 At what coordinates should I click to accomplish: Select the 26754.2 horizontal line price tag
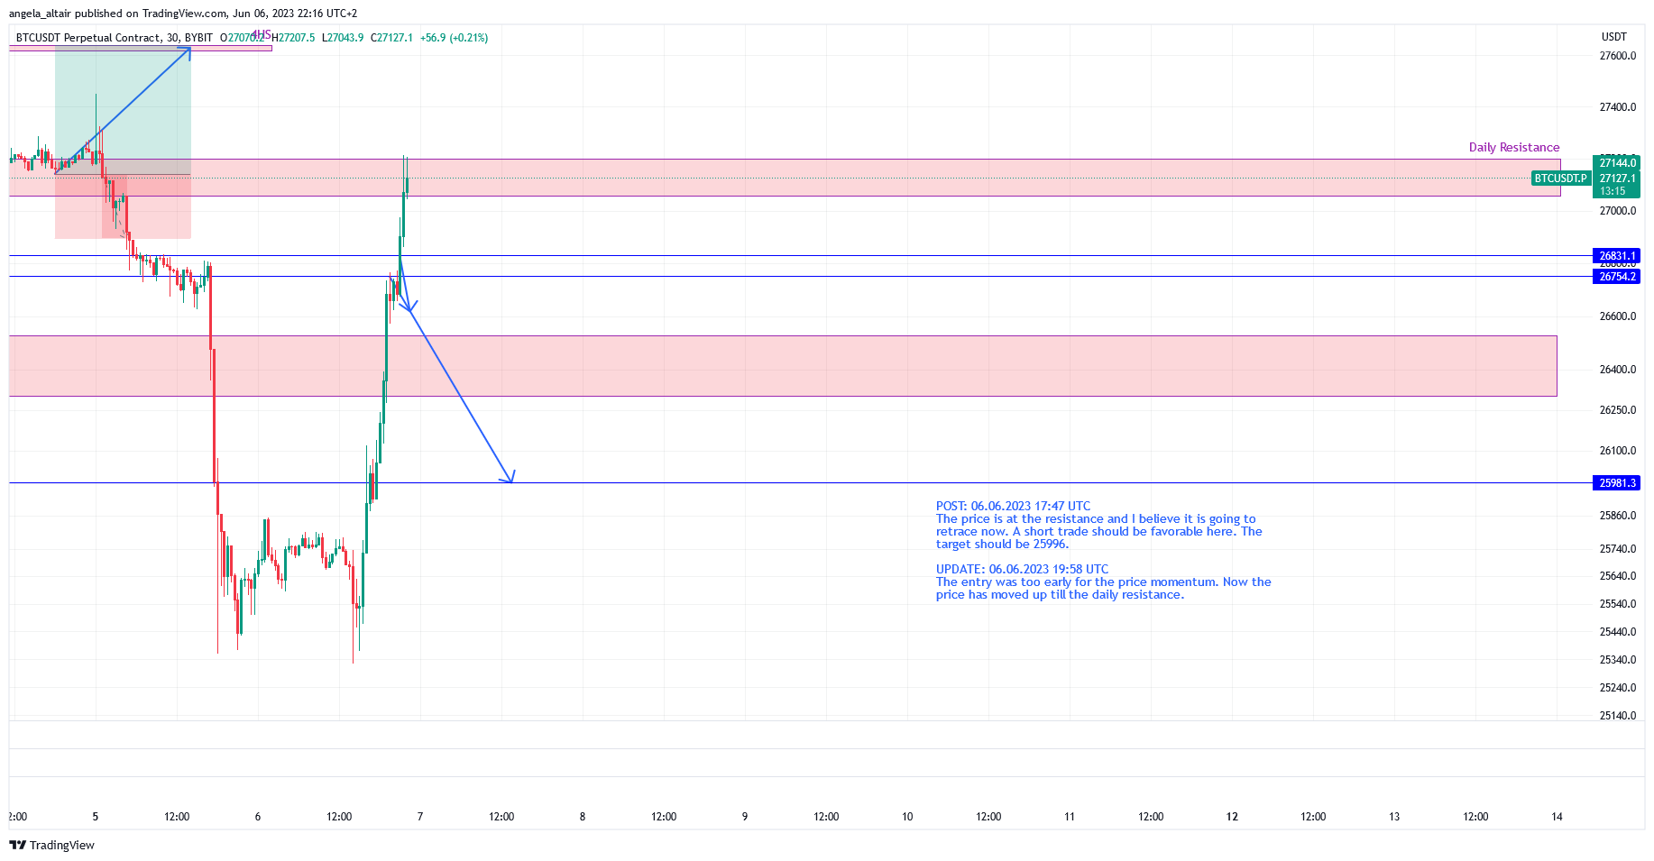point(1617,277)
